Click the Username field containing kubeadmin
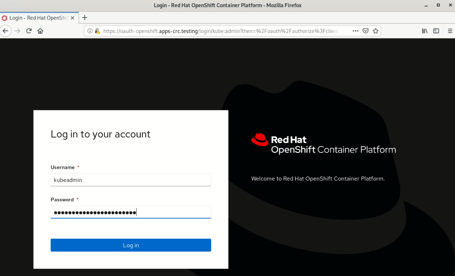The image size is (455, 276). point(130,180)
